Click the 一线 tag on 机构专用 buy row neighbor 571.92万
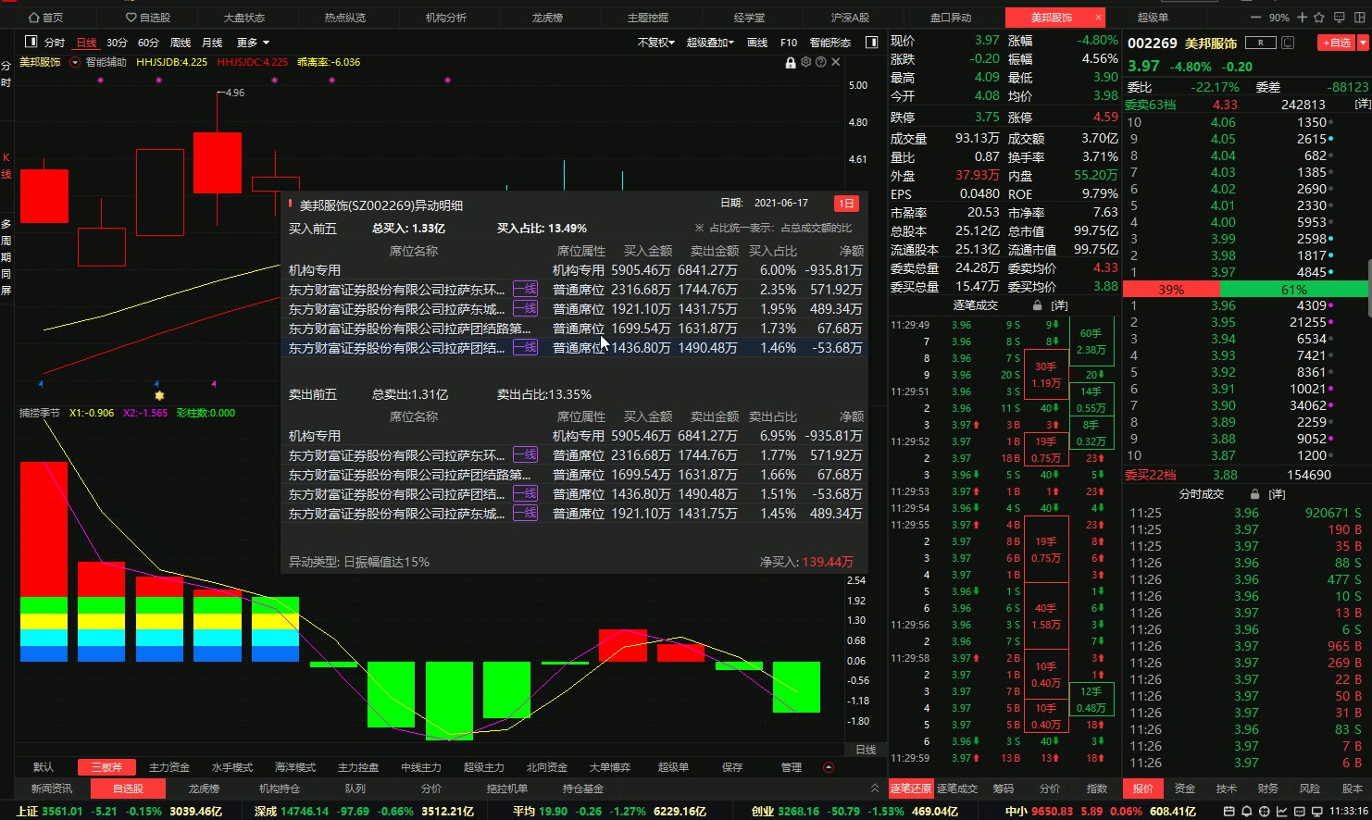Viewport: 1372px width, 820px height. pyautogui.click(x=525, y=289)
